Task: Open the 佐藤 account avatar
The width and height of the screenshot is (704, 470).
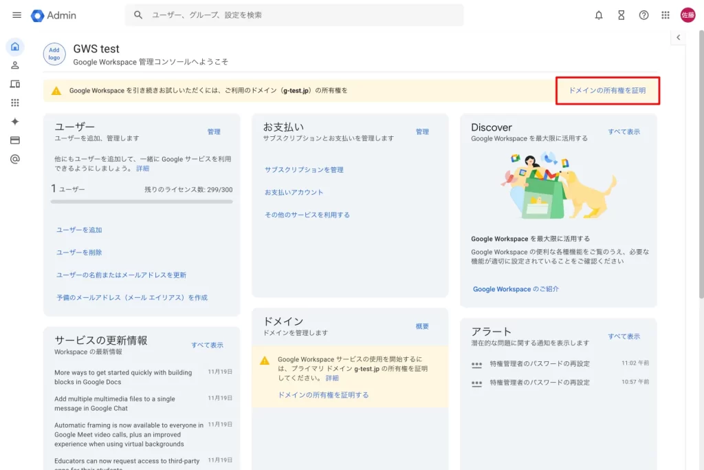Action: click(x=687, y=14)
